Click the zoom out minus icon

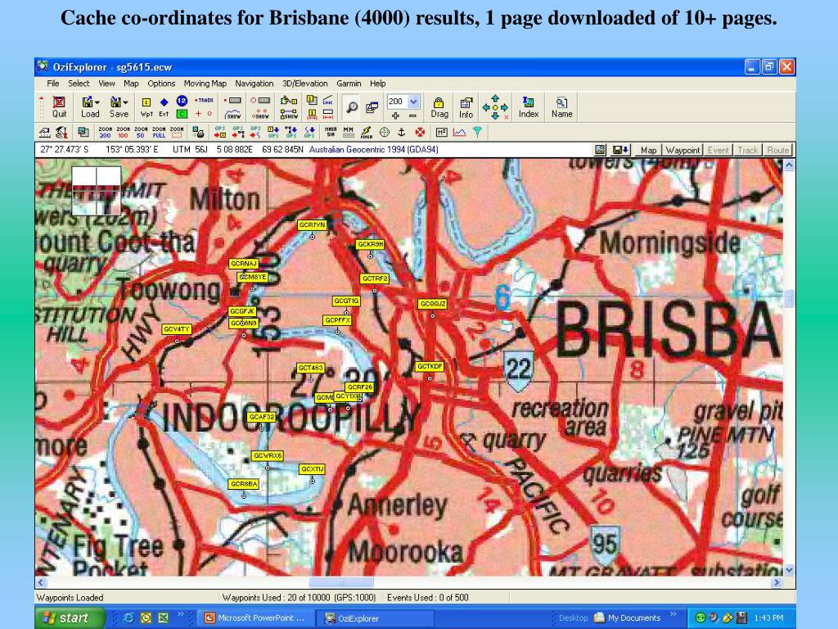(412, 115)
